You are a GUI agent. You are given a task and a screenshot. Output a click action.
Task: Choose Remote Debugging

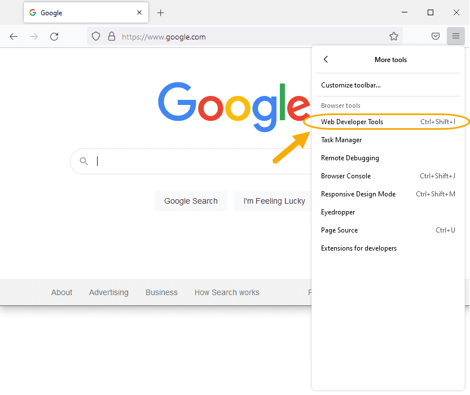pyautogui.click(x=388, y=158)
